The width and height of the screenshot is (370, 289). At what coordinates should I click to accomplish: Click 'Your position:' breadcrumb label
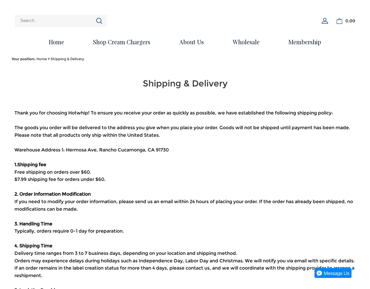pos(23,59)
